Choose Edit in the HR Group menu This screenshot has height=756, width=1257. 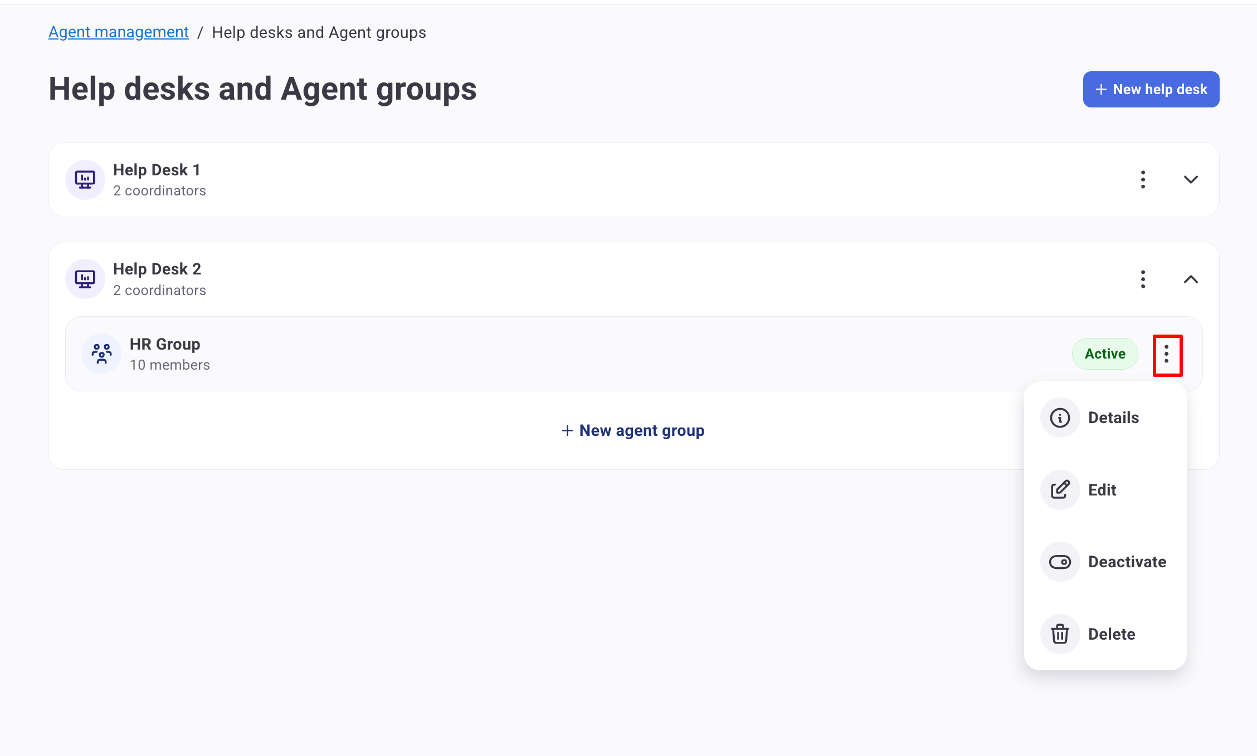click(x=1102, y=490)
